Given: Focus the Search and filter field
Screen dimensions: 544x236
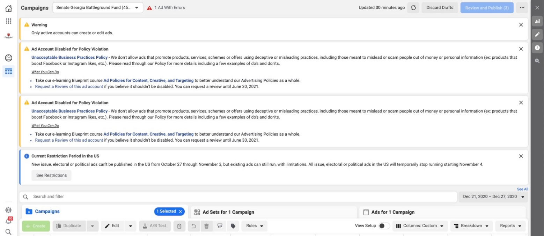Looking at the screenshot, I should [x=238, y=197].
